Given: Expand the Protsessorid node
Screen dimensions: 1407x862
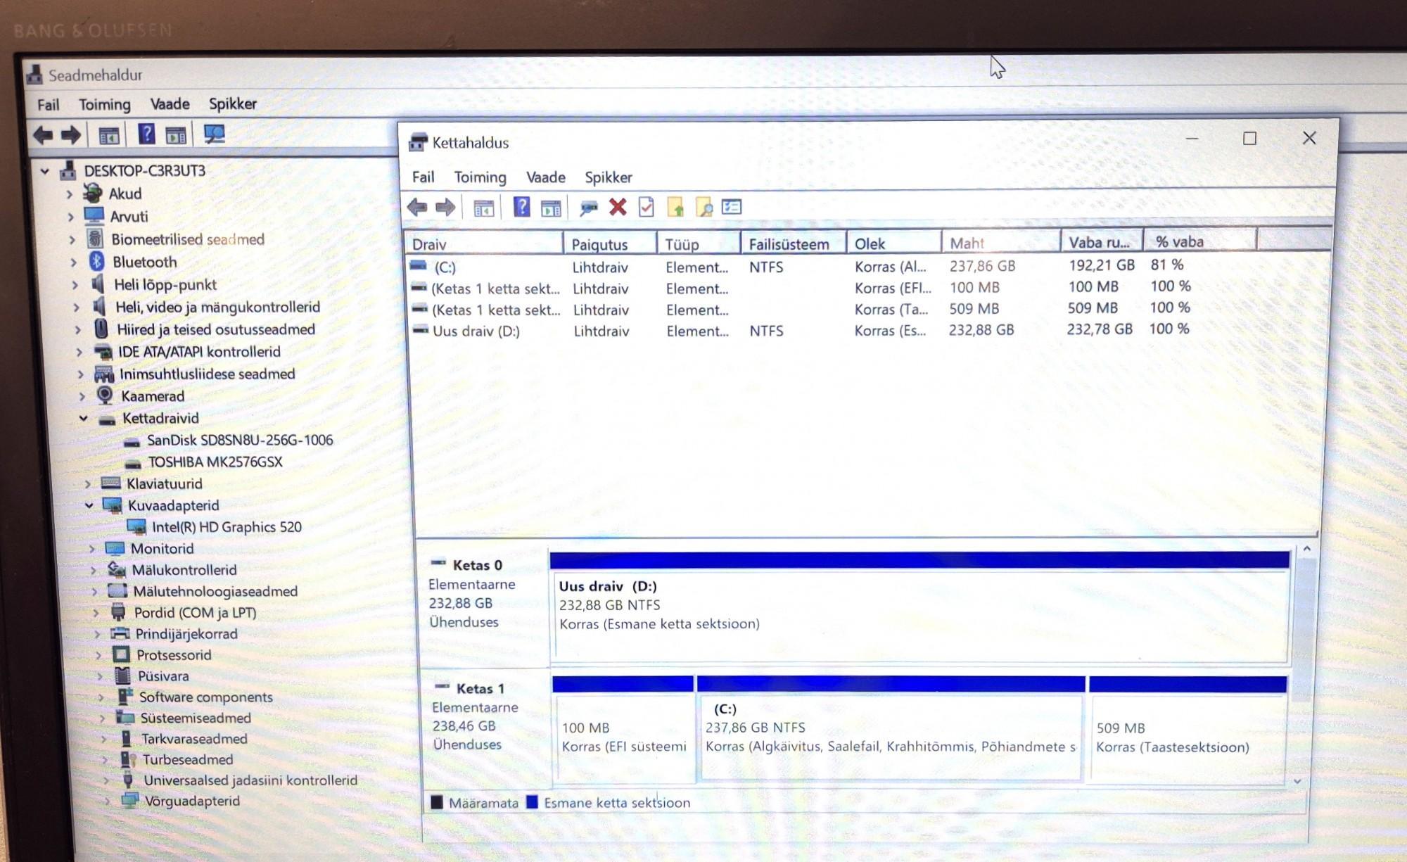Looking at the screenshot, I should point(98,655).
